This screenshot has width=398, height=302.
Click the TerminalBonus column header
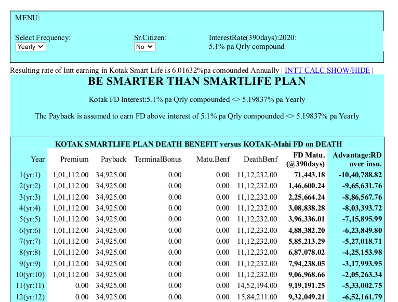click(157, 159)
